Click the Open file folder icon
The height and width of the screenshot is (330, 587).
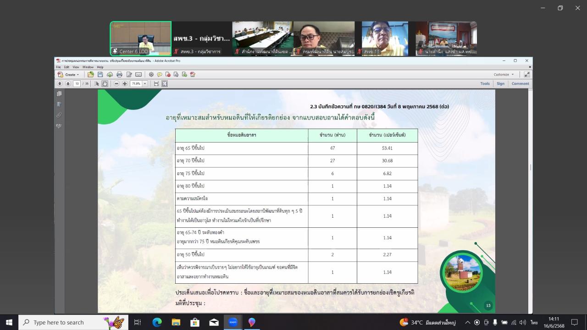pos(91,74)
